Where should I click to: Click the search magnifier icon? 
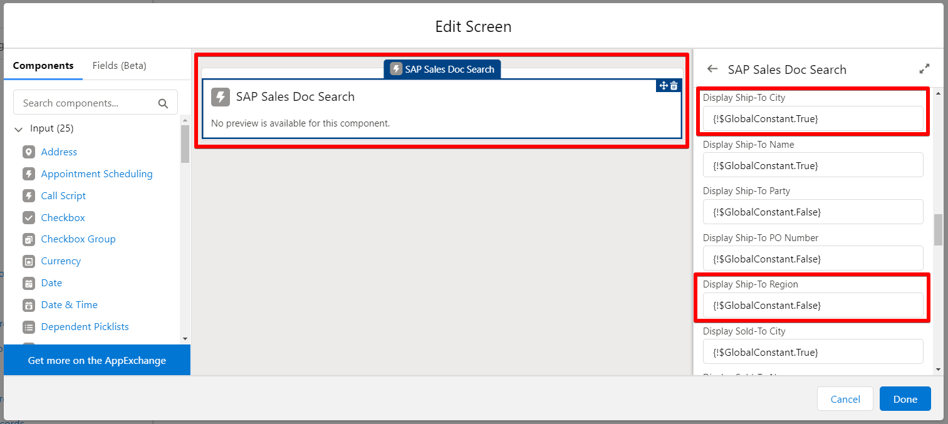tap(163, 103)
